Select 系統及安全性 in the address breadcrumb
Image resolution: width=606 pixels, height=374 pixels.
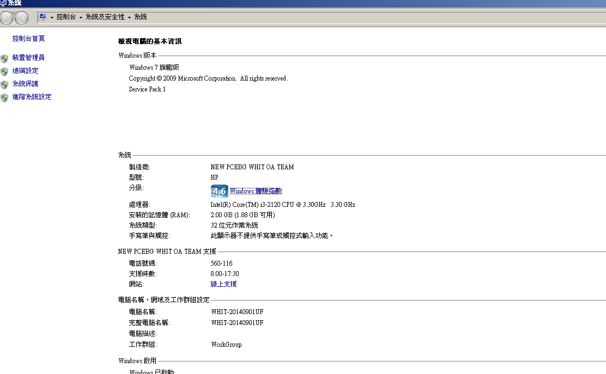coord(105,17)
